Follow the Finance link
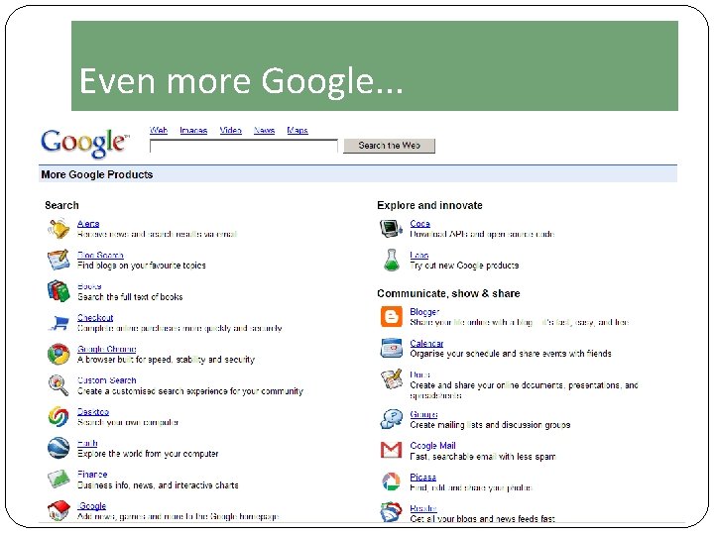This screenshot has width=714, height=535. tap(92, 474)
